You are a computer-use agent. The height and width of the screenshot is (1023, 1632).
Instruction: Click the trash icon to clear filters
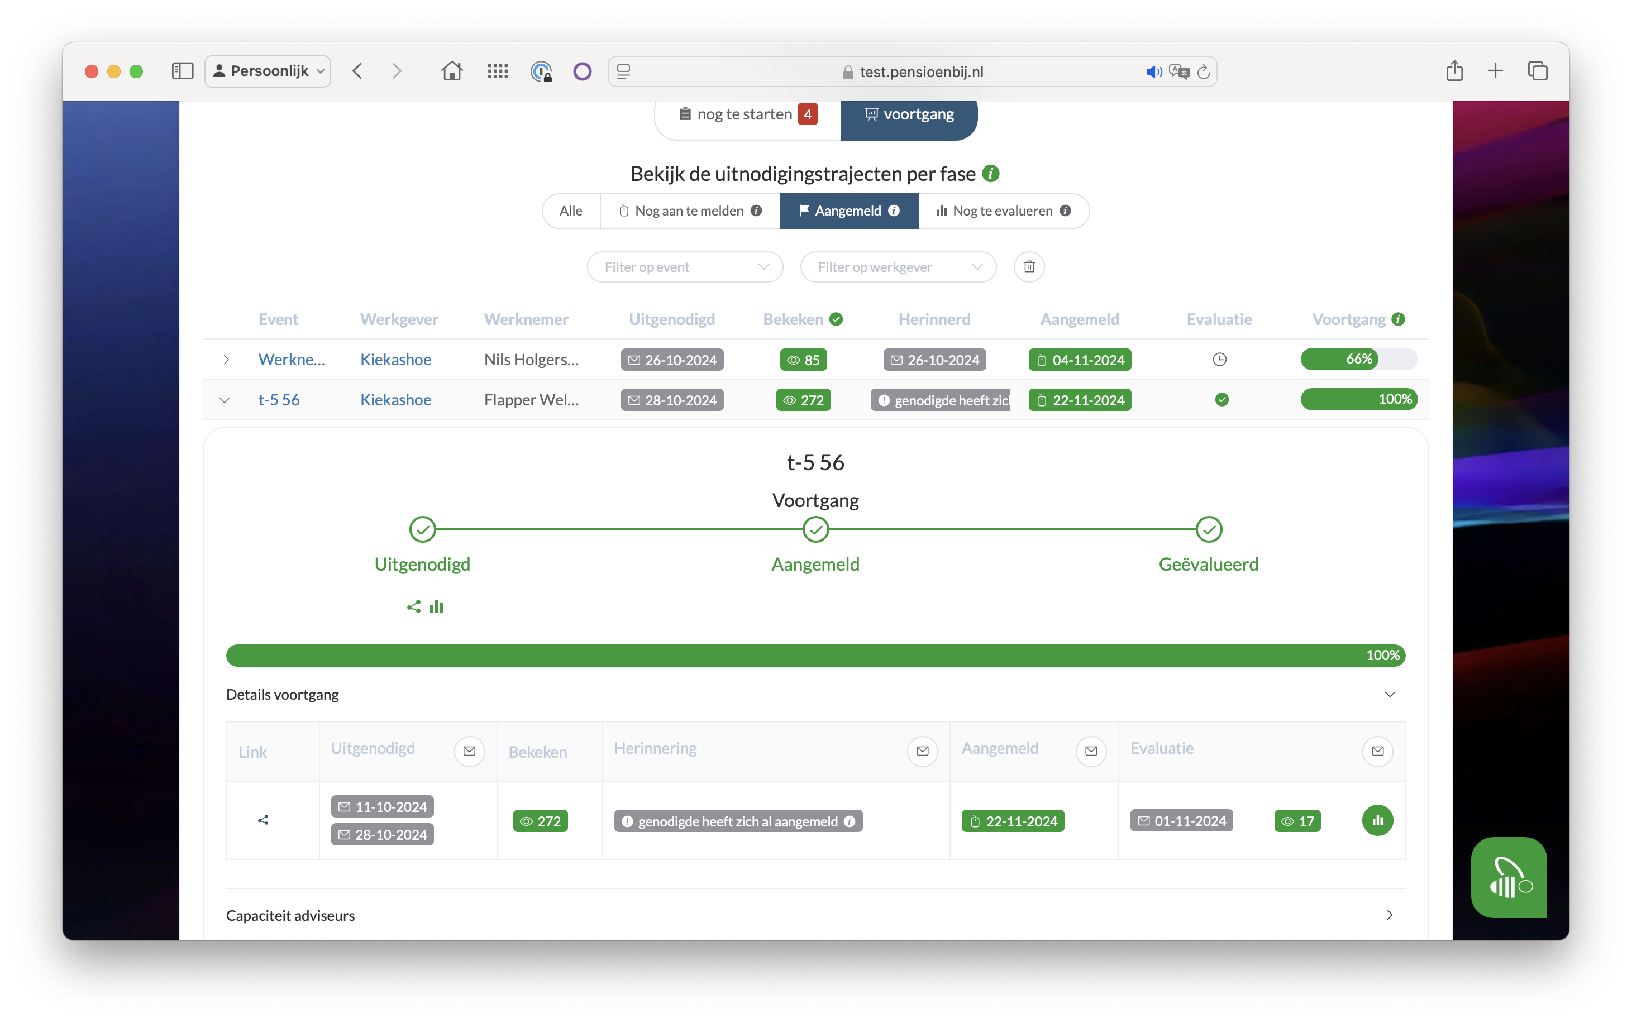tap(1028, 266)
